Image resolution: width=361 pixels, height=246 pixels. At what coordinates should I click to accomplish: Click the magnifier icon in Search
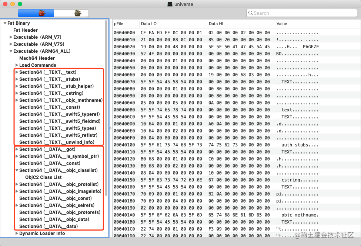(251, 13)
